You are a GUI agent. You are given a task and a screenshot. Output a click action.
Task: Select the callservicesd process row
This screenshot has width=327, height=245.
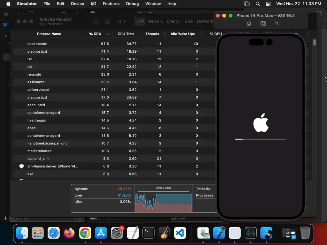point(114,90)
